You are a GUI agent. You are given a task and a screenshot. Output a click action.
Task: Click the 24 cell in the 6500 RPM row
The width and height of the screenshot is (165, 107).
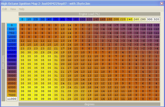[x=69, y=87]
